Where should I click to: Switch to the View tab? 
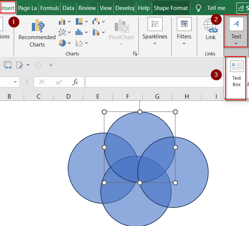(x=105, y=8)
